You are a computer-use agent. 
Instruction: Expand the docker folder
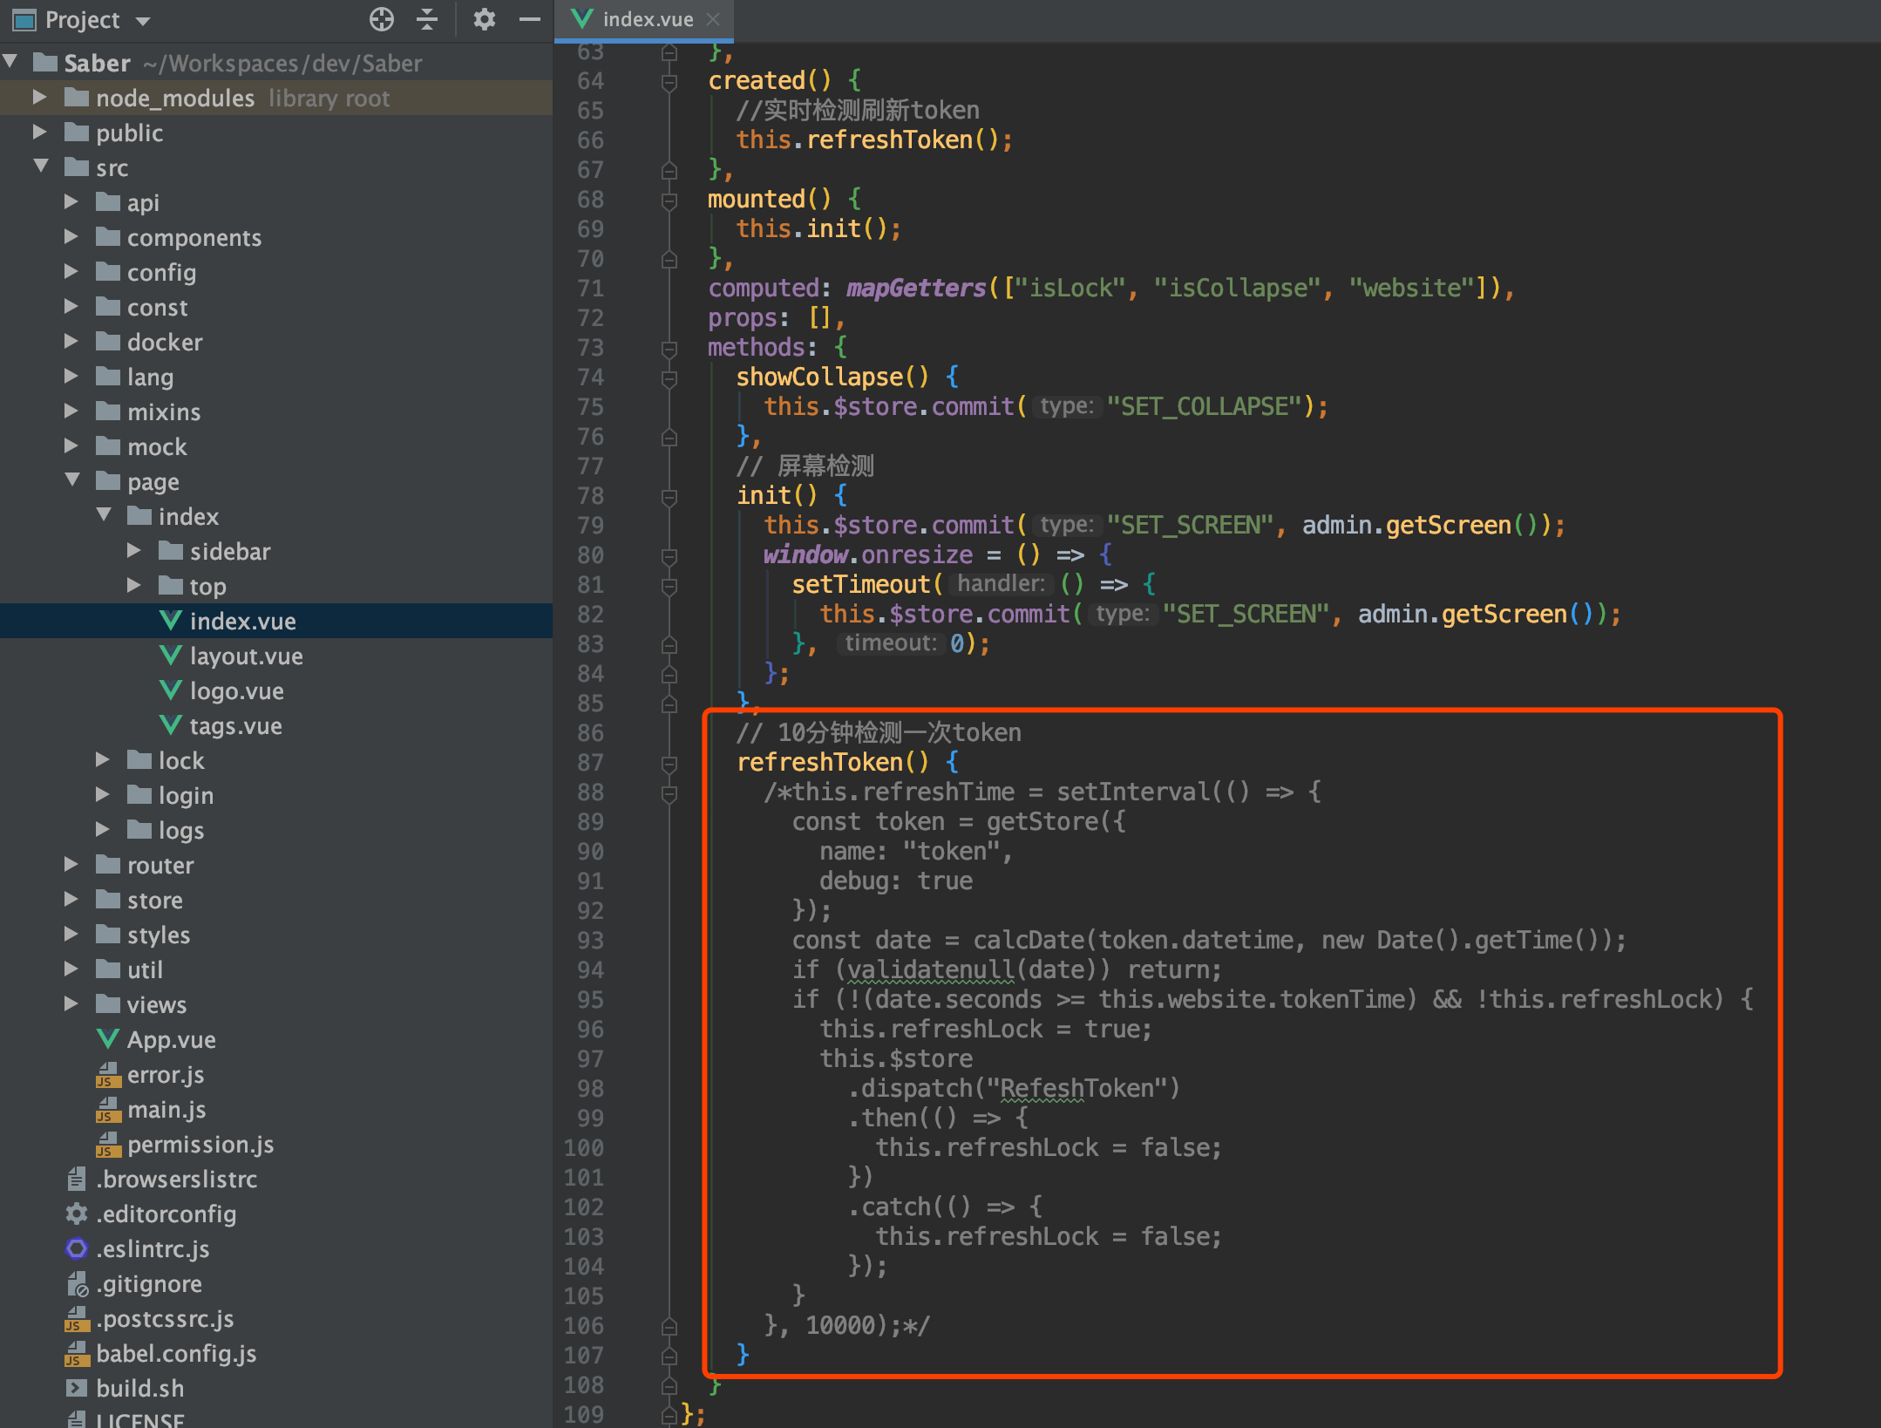tap(71, 342)
